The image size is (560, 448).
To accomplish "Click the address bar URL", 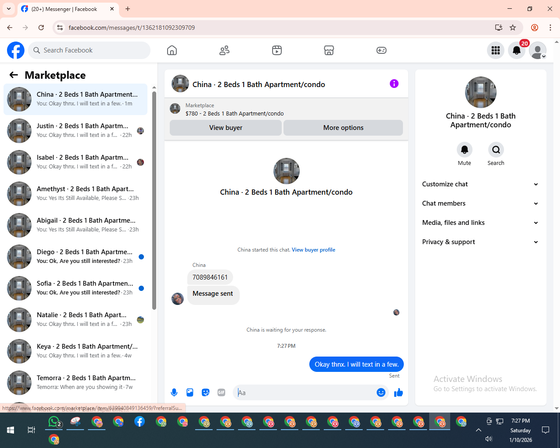I will pyautogui.click(x=132, y=28).
